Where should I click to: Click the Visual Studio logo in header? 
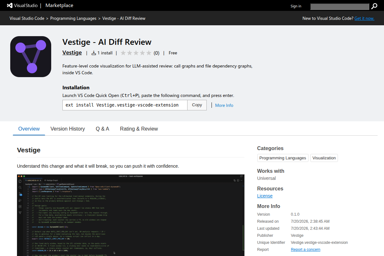click(22, 5)
